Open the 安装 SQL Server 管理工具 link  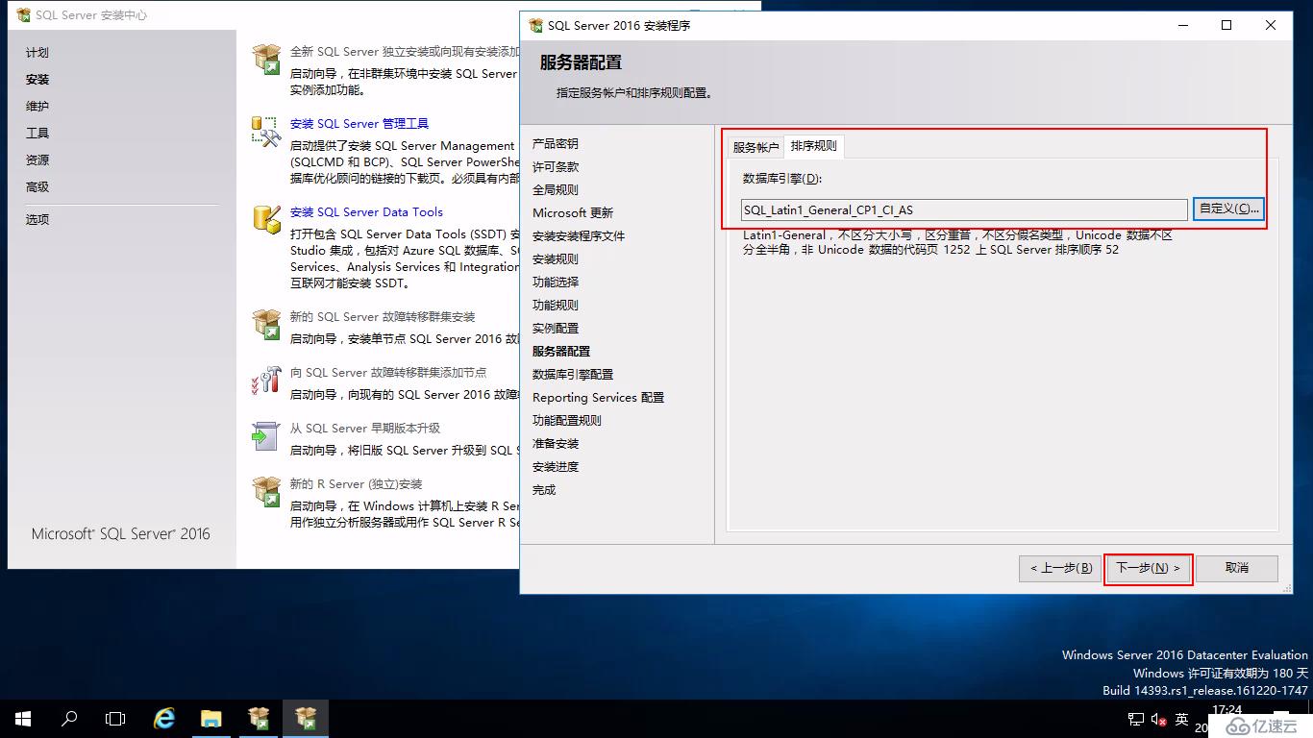359,124
